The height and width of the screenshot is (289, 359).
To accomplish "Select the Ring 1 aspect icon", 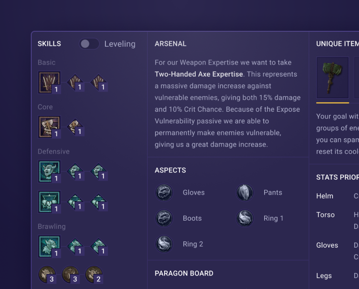I will [x=245, y=218].
